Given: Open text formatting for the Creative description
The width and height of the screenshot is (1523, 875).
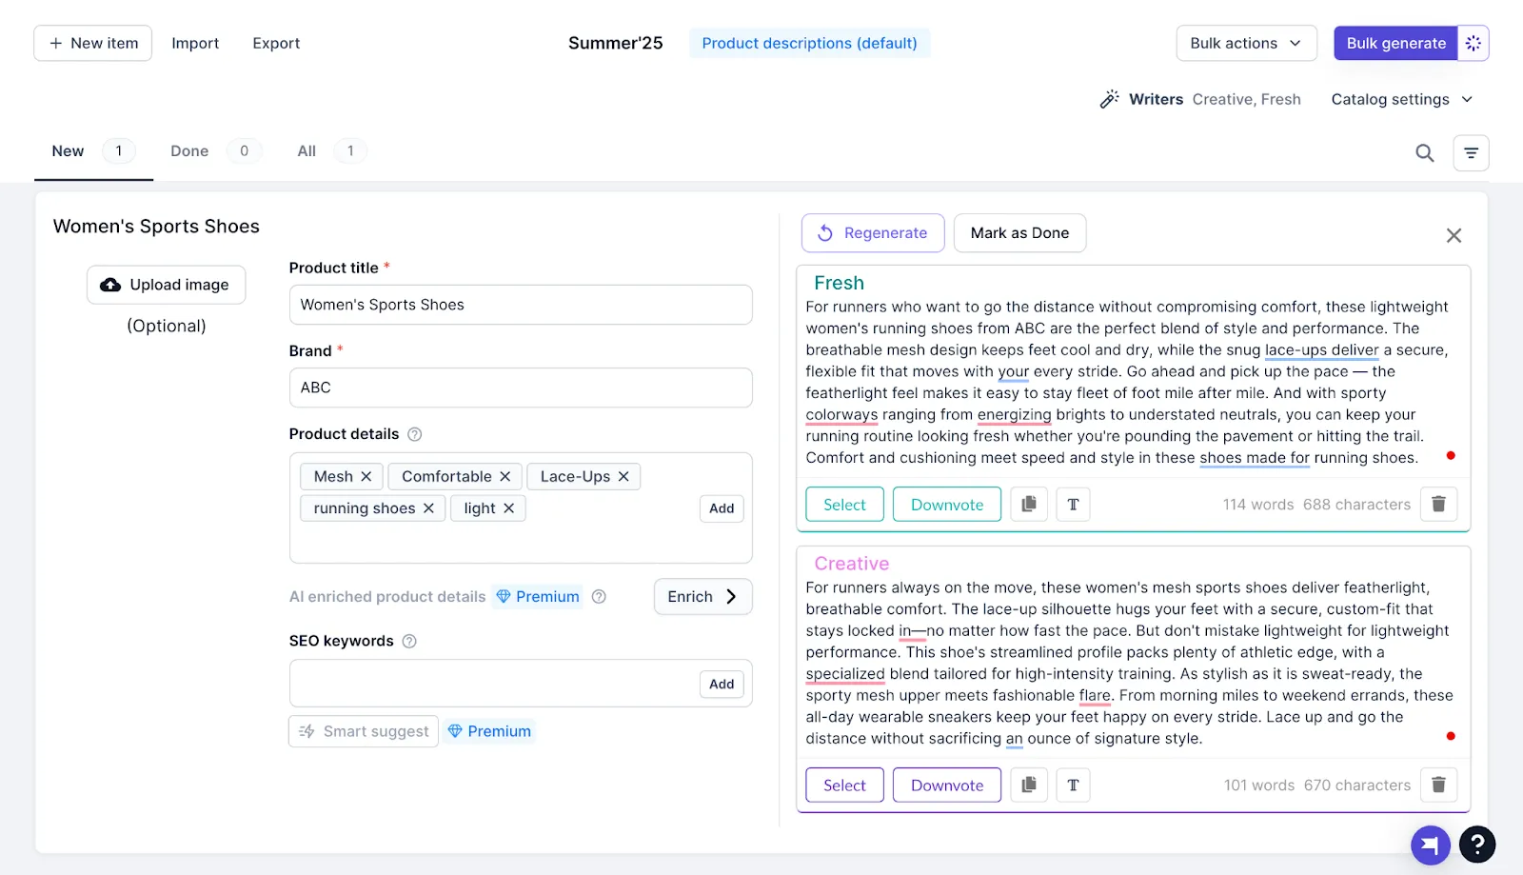Looking at the screenshot, I should (x=1073, y=785).
